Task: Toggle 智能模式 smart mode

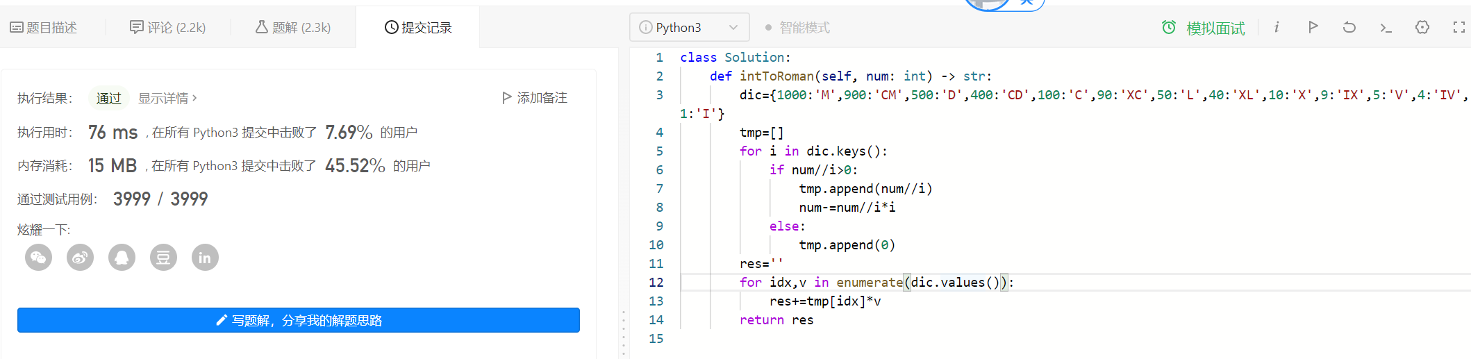Action: (x=797, y=28)
